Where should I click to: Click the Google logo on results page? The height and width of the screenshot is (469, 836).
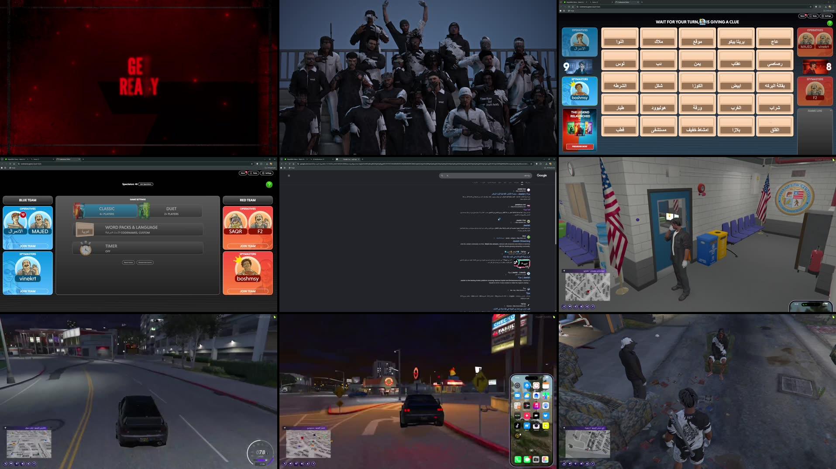point(542,175)
